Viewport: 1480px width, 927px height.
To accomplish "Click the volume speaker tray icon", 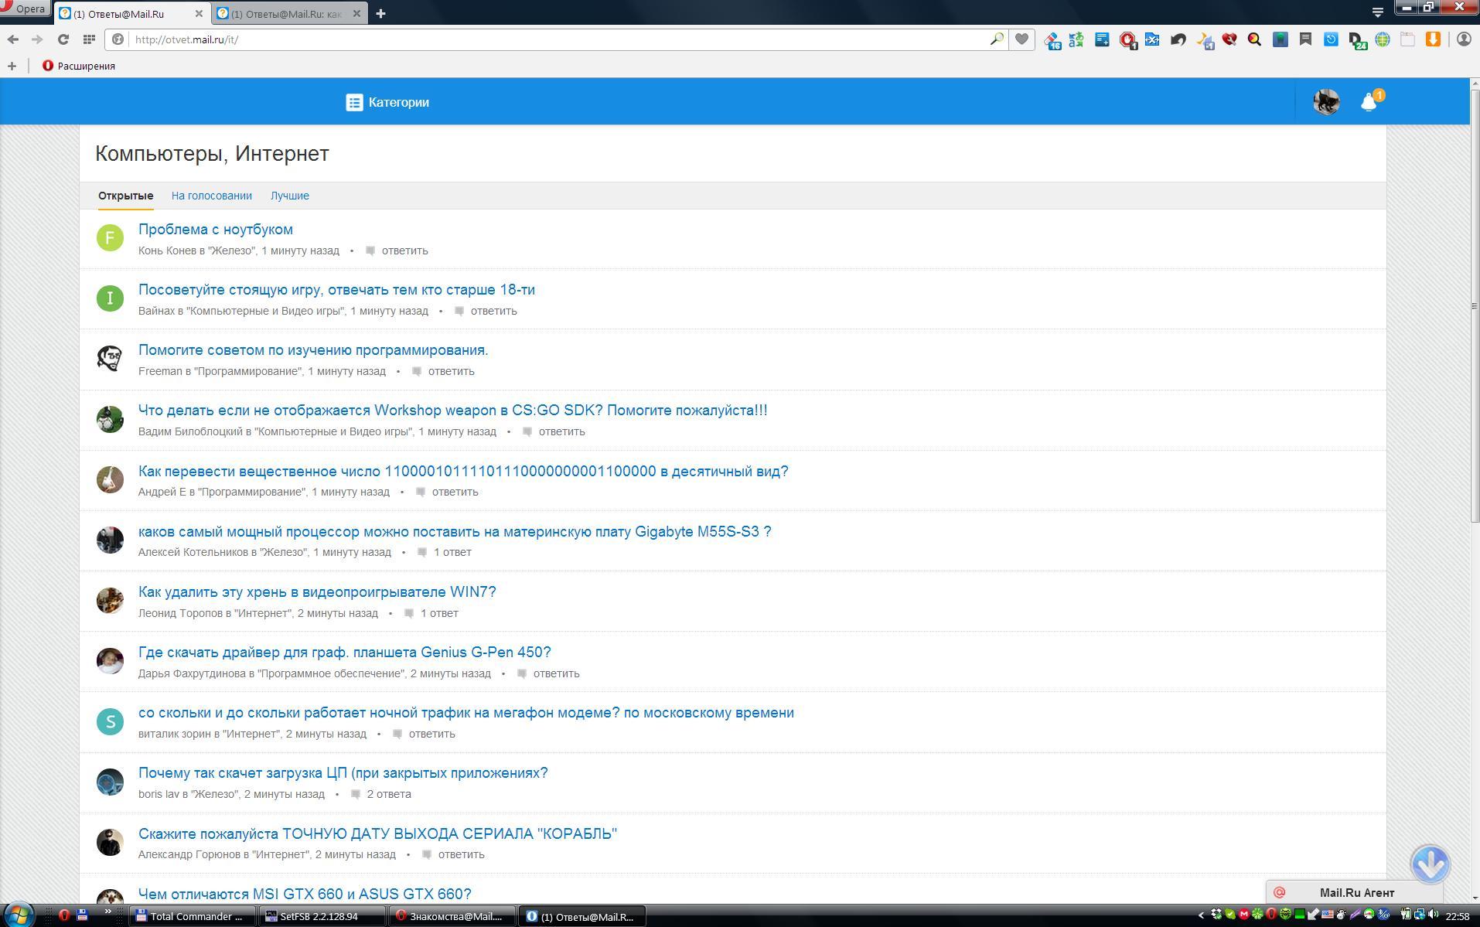I will [1433, 915].
